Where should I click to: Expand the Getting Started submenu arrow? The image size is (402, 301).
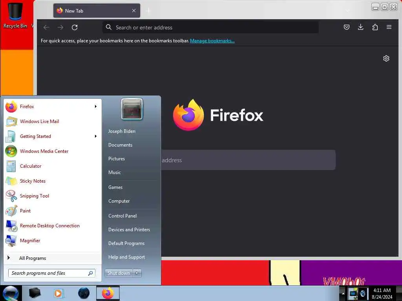(96, 136)
